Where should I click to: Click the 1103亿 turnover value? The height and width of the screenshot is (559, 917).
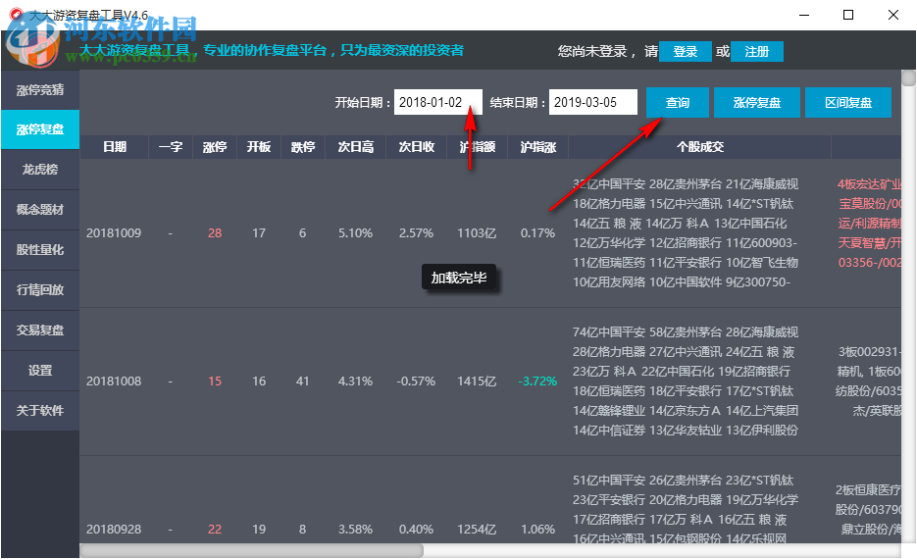point(477,233)
